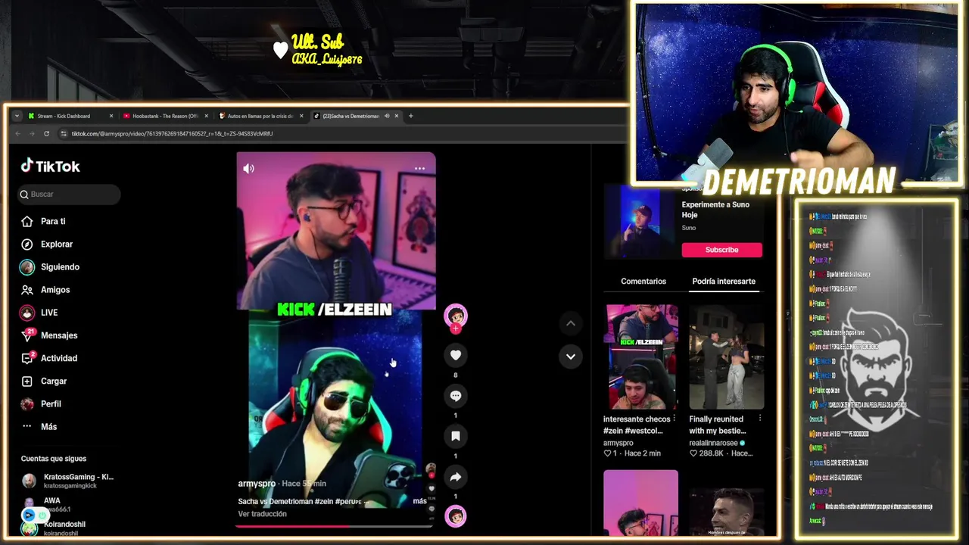
Task: Switch to the Hoobastank - The Reason tab
Action: coord(165,116)
